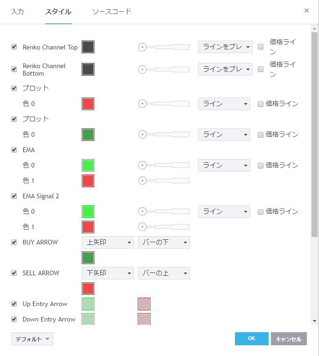Open Renko Channel Top line style dropdown
The image size is (319, 356).
click(x=225, y=47)
